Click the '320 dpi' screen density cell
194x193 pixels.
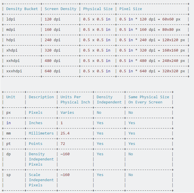52,50
